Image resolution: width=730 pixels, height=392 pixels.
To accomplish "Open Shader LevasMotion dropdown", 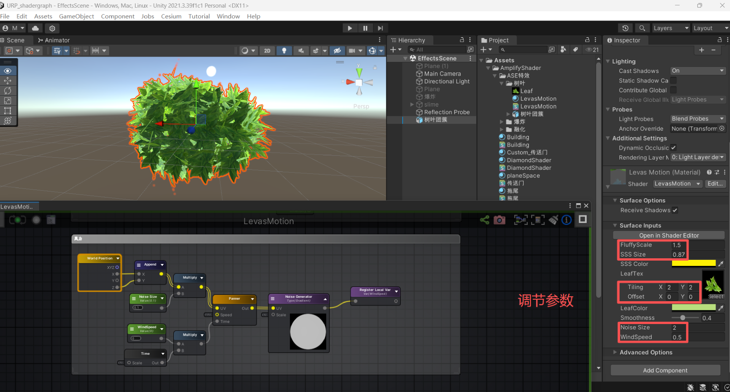I will (x=678, y=184).
